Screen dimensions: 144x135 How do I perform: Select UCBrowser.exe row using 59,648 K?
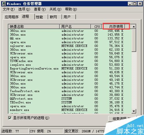(x=70, y=53)
